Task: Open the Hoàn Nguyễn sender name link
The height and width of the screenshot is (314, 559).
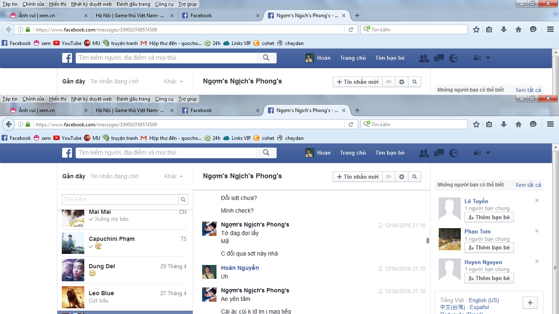Action: pyautogui.click(x=240, y=268)
